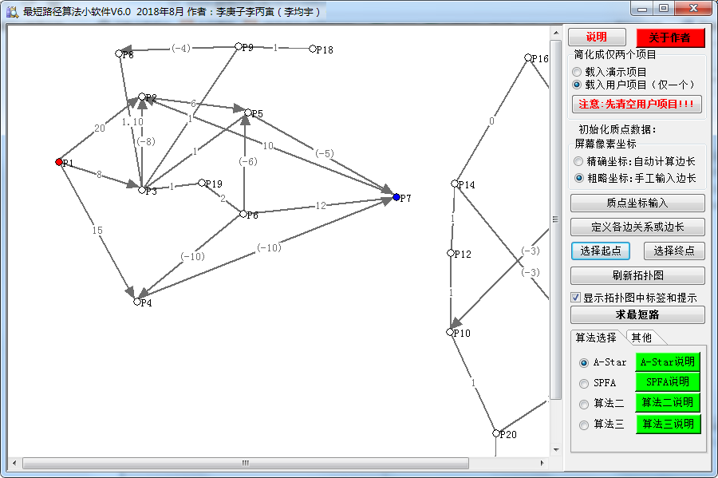Click vertical scrollbar up arrow
718x478 pixels.
point(556,33)
